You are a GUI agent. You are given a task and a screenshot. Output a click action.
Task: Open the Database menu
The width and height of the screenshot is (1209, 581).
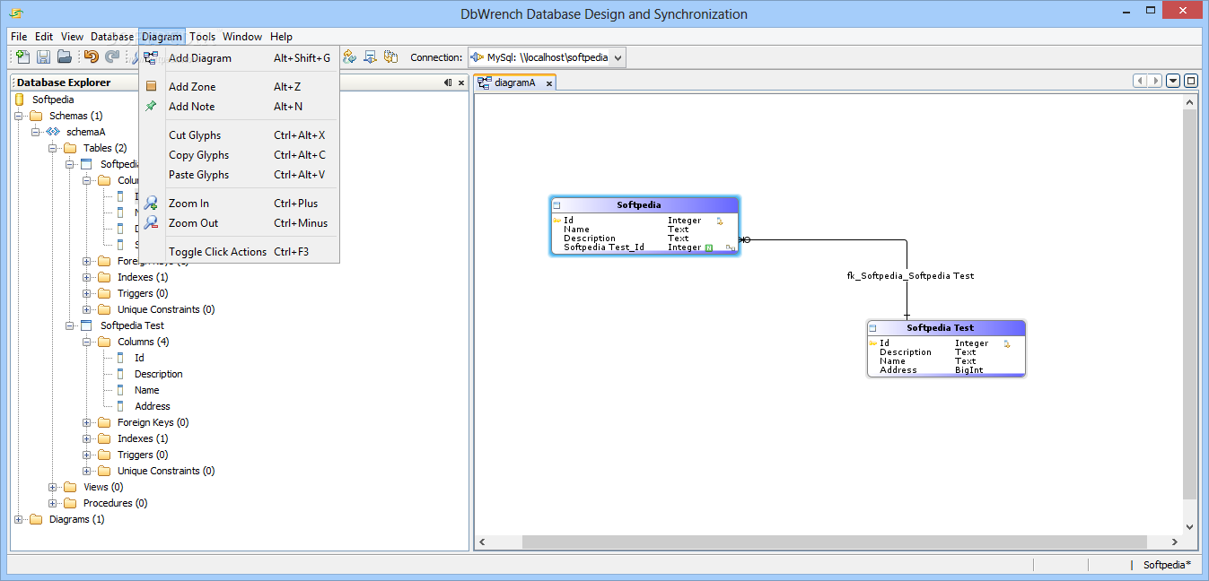112,37
